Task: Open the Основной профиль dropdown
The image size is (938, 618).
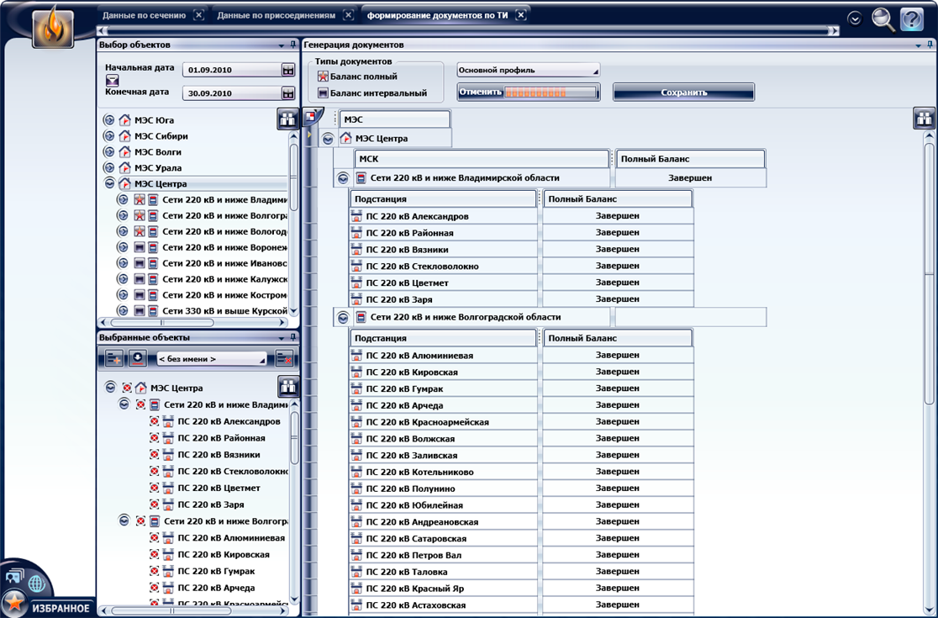Action: (x=528, y=71)
